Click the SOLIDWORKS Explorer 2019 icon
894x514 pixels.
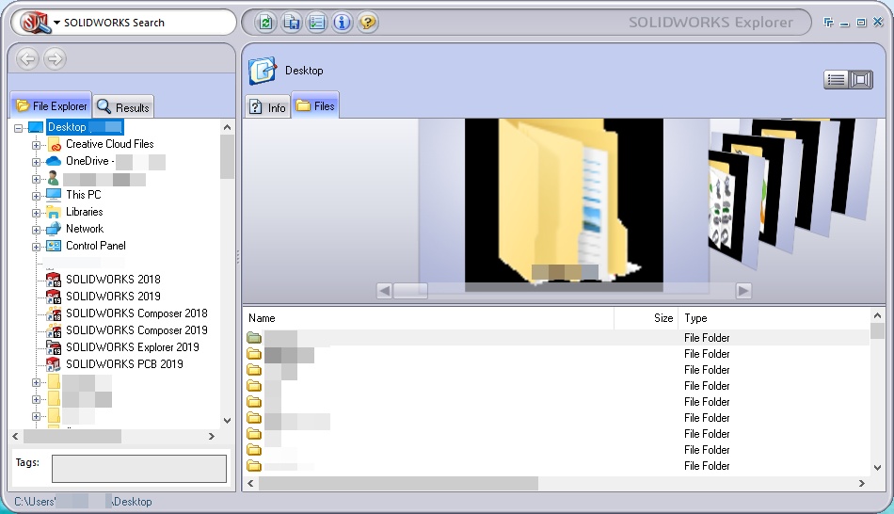pyautogui.click(x=54, y=347)
